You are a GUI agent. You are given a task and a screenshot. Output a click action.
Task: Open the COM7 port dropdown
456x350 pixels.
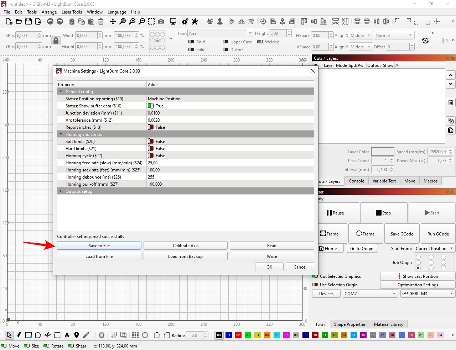coord(370,294)
